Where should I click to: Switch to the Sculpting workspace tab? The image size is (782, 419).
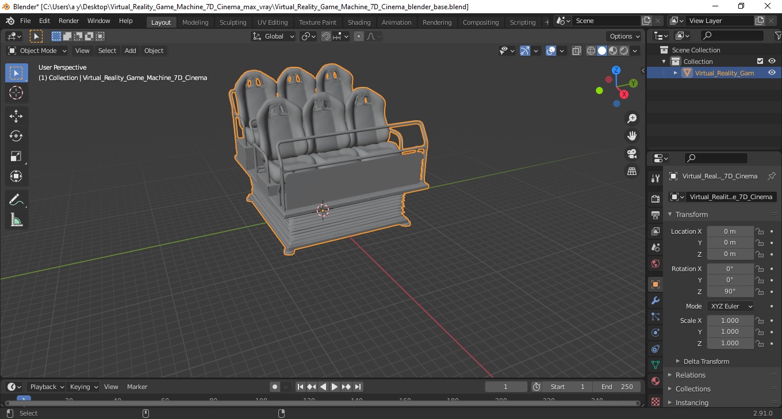[233, 22]
